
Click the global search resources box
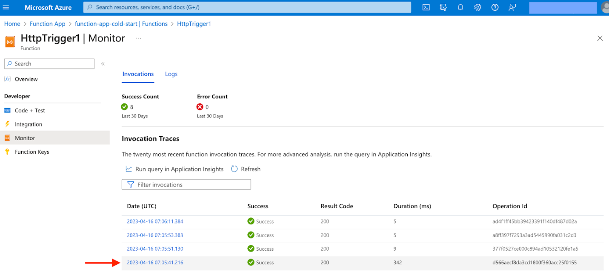247,7
